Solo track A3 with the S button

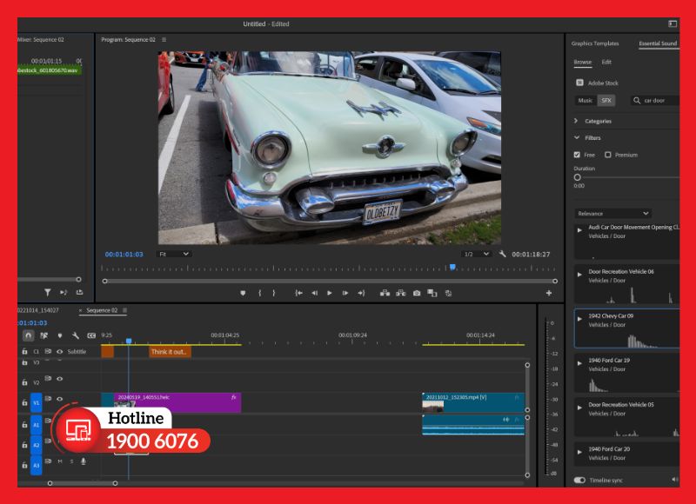pyautogui.click(x=71, y=461)
